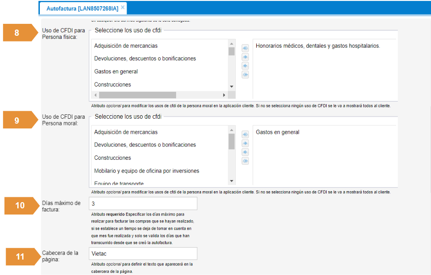
Task: Select 'Gastos en general' in Persona física list
Action: (116, 72)
